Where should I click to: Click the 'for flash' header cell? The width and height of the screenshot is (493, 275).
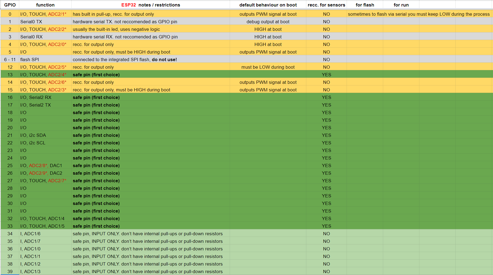tap(365, 5)
